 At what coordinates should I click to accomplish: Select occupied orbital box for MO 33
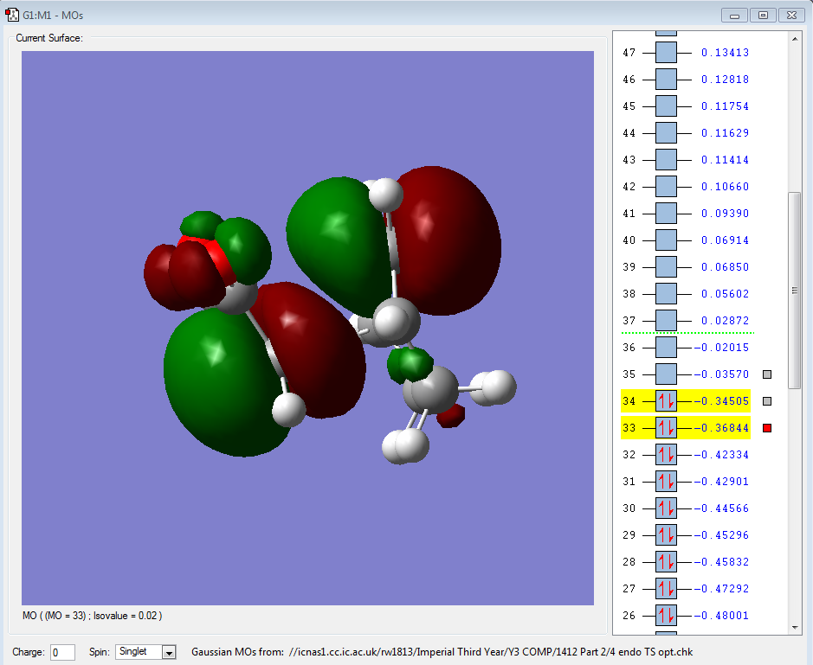666,428
